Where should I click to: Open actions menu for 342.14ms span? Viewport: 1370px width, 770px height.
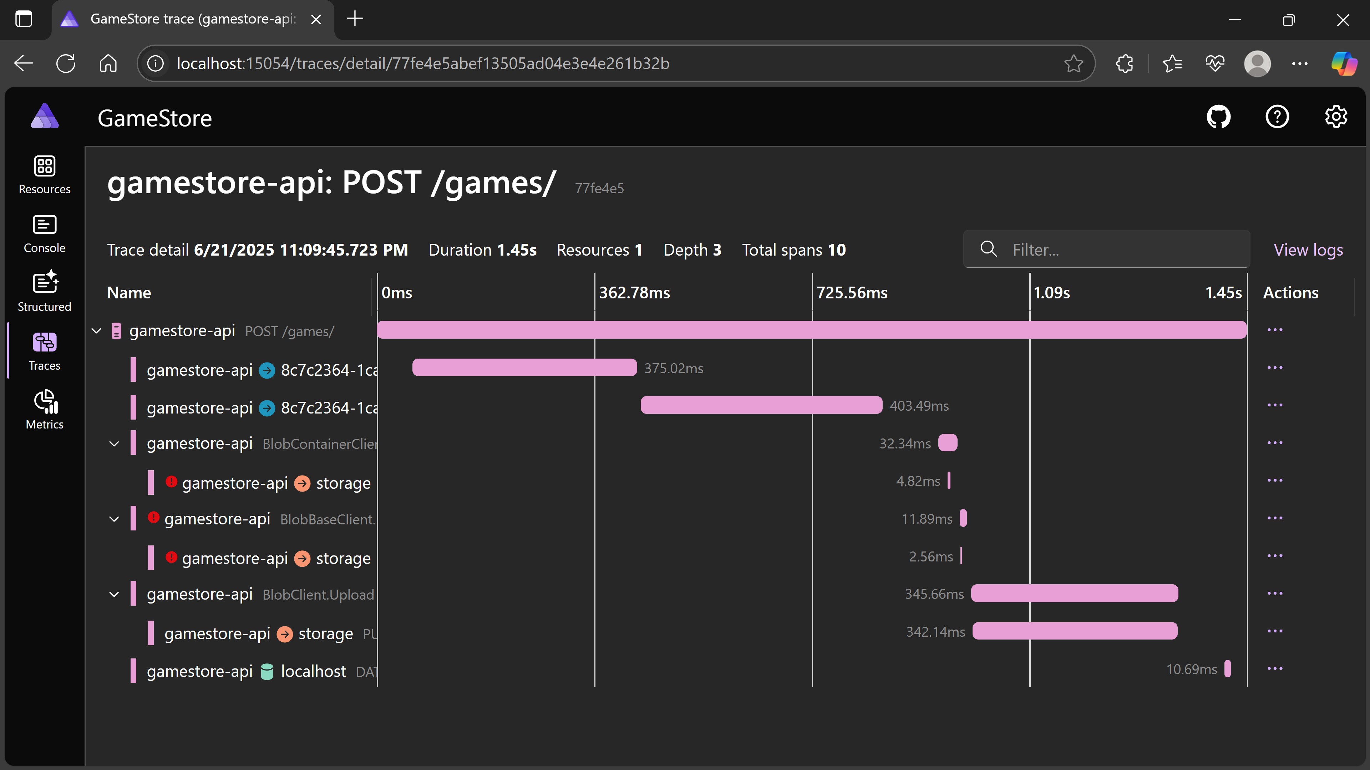pyautogui.click(x=1275, y=631)
